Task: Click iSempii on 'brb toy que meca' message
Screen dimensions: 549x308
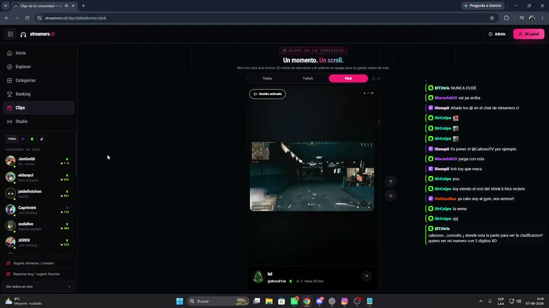Action: (x=442, y=169)
